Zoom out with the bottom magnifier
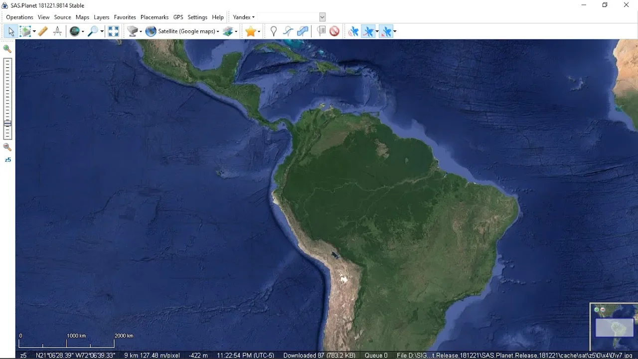The width and height of the screenshot is (638, 359). click(7, 147)
